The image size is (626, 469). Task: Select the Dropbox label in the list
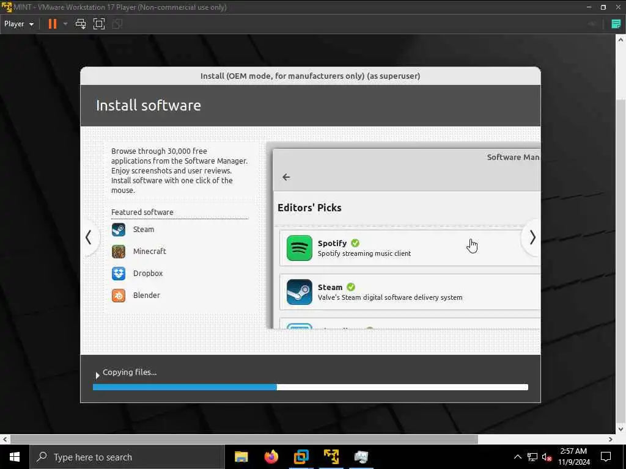pos(148,273)
